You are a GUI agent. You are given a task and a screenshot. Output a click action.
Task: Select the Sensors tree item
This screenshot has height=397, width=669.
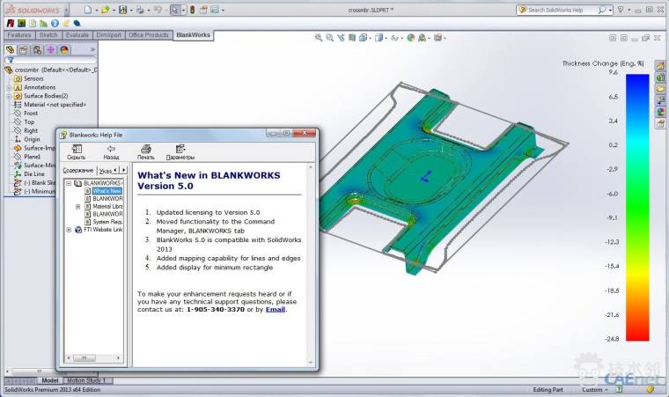(33, 78)
